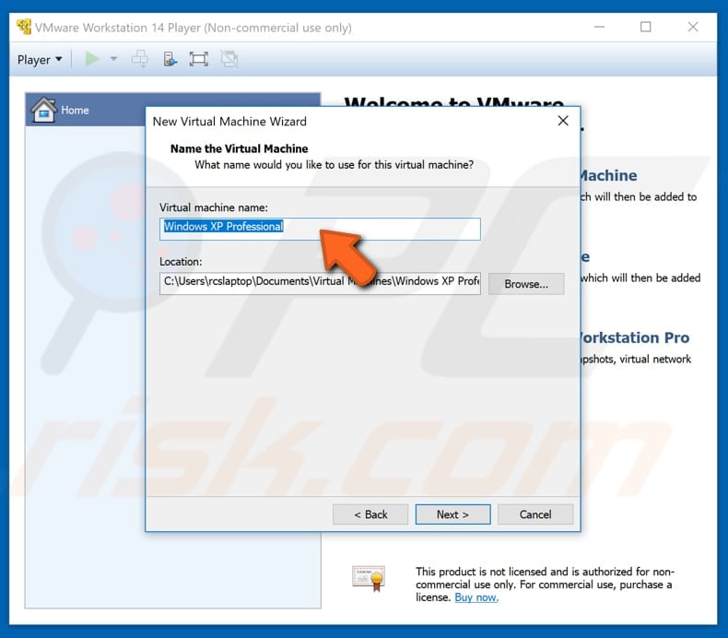Click the VMware Player title bar icon
The height and width of the screenshot is (638, 728).
[x=24, y=27]
